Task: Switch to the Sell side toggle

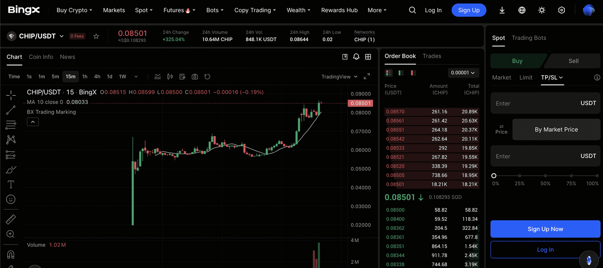Action: [573, 61]
